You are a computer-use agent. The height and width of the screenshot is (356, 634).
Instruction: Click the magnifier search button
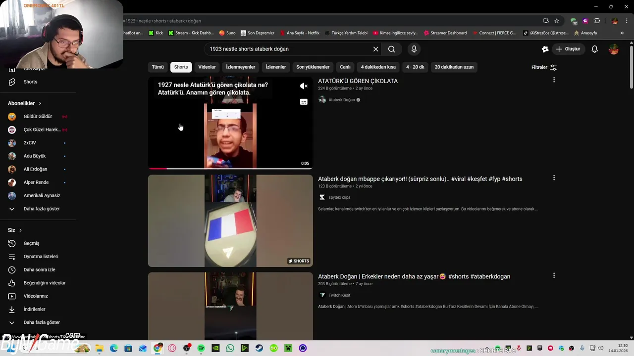coord(392,49)
